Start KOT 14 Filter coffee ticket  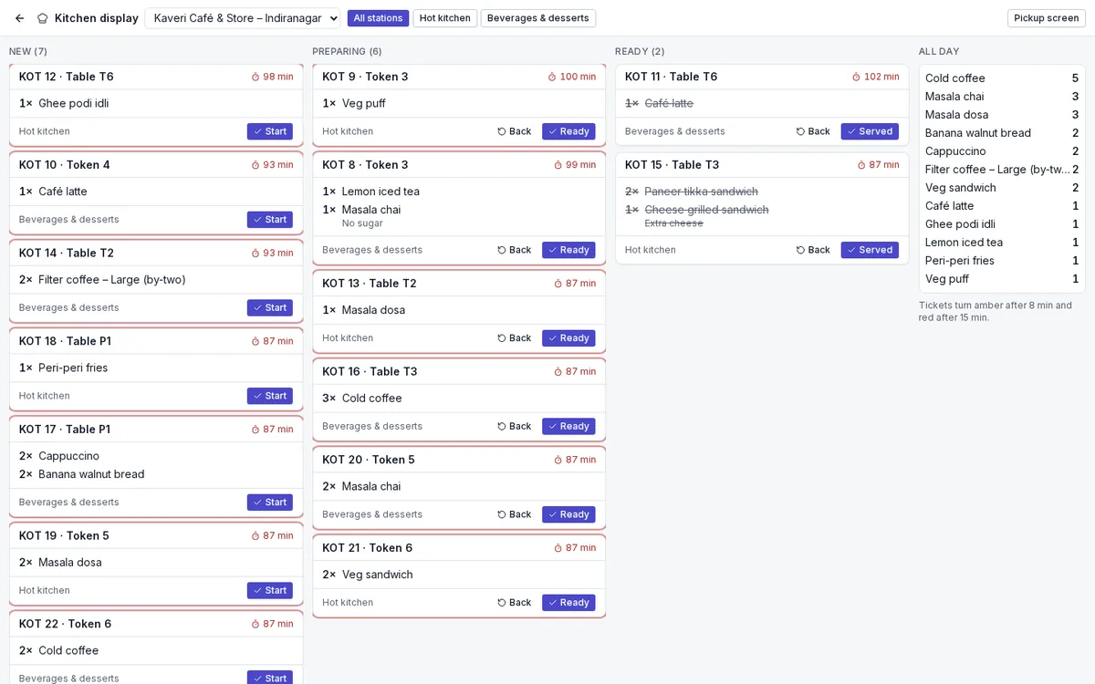270,308
